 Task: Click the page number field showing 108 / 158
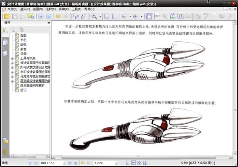point(48,163)
